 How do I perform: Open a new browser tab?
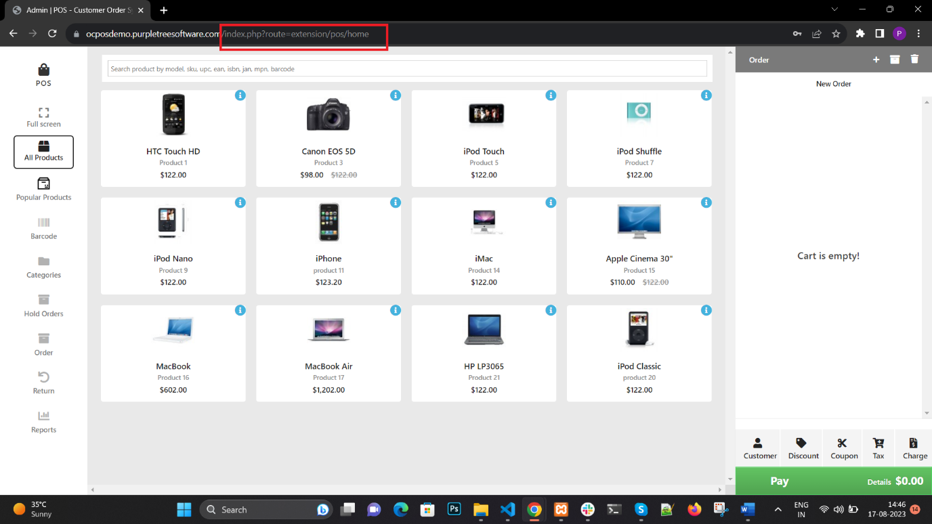[164, 10]
